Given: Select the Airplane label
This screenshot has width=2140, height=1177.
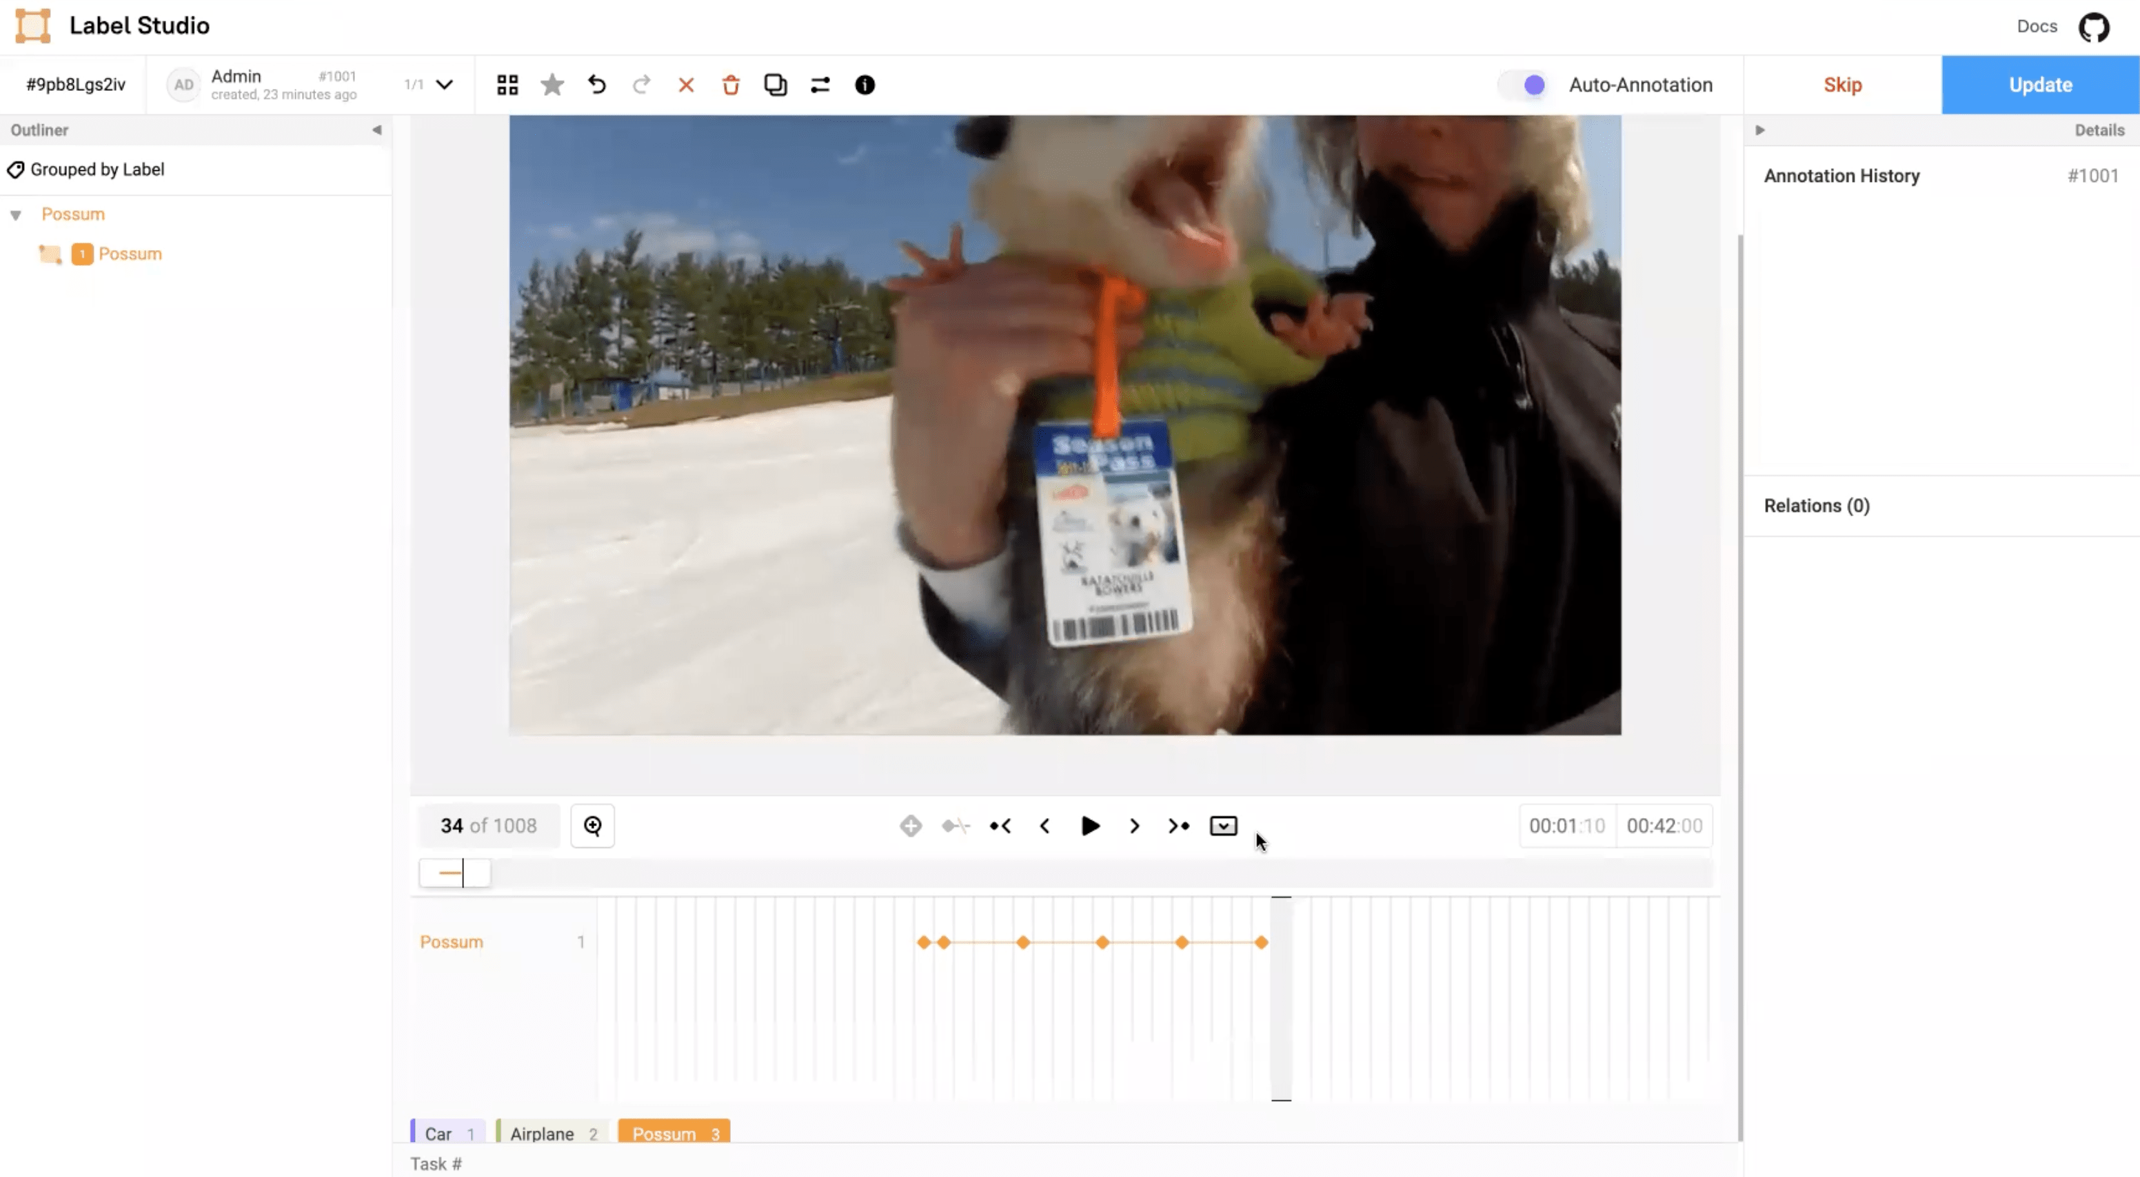Looking at the screenshot, I should point(552,1133).
